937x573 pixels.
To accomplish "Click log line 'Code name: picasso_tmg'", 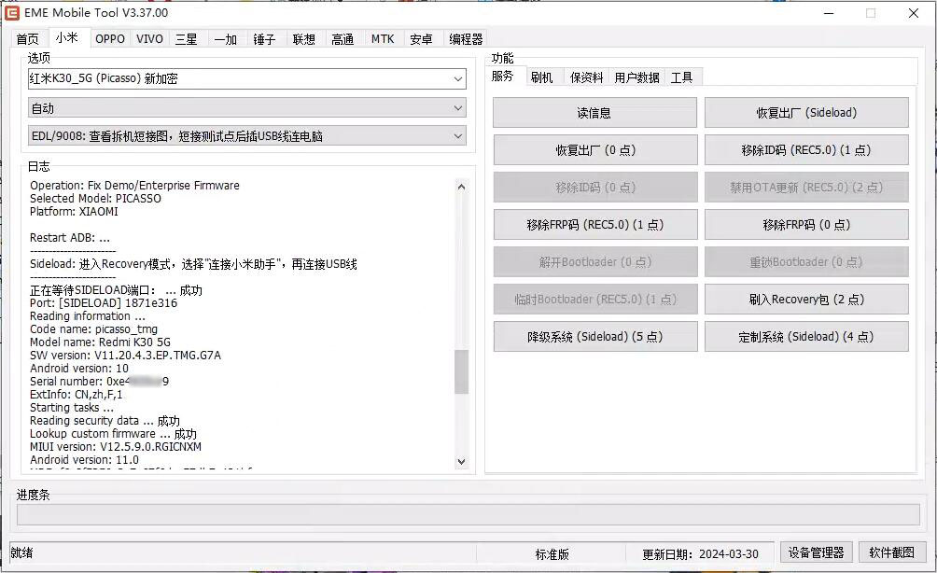I will pos(94,329).
